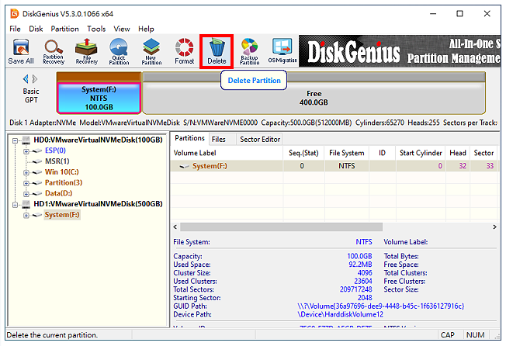This screenshot has width=506, height=346.
Task: Click the \Device\HarddiskVolume12 device path
Action: point(340,315)
